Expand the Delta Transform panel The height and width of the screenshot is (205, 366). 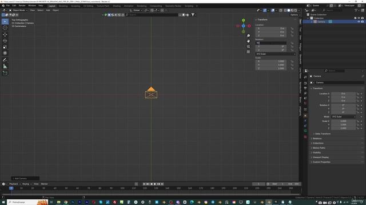coord(323,134)
